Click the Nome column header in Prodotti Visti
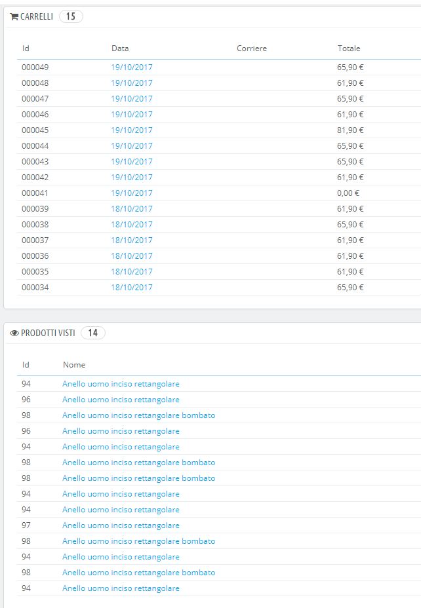 [74, 365]
